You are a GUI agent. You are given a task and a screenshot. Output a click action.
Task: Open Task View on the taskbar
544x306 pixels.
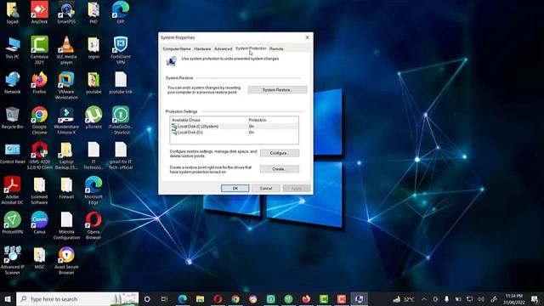[164, 298]
